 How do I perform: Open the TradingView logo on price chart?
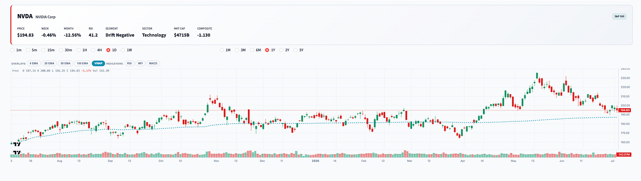coord(17,144)
